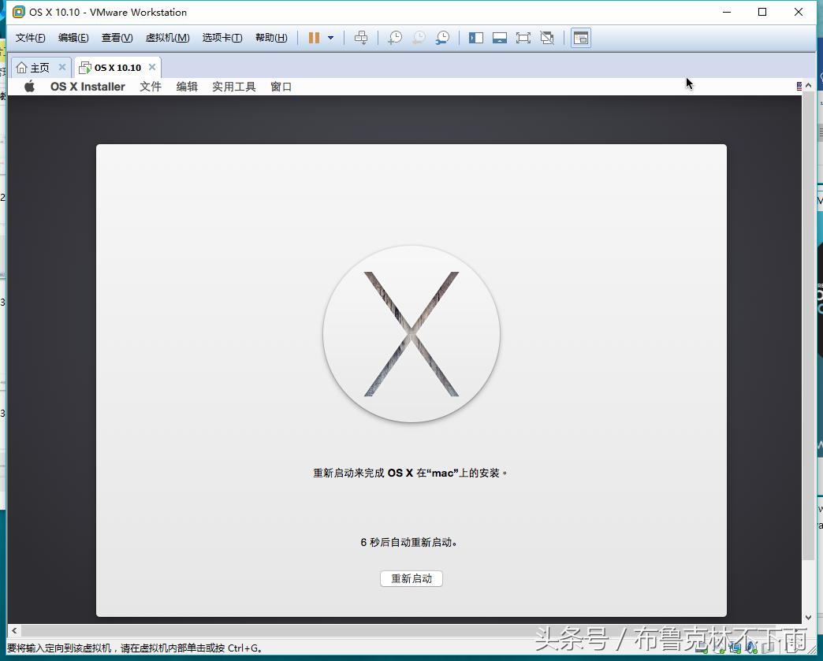Close the OS X 10.10 tab
This screenshot has height=661, width=823.
point(151,67)
